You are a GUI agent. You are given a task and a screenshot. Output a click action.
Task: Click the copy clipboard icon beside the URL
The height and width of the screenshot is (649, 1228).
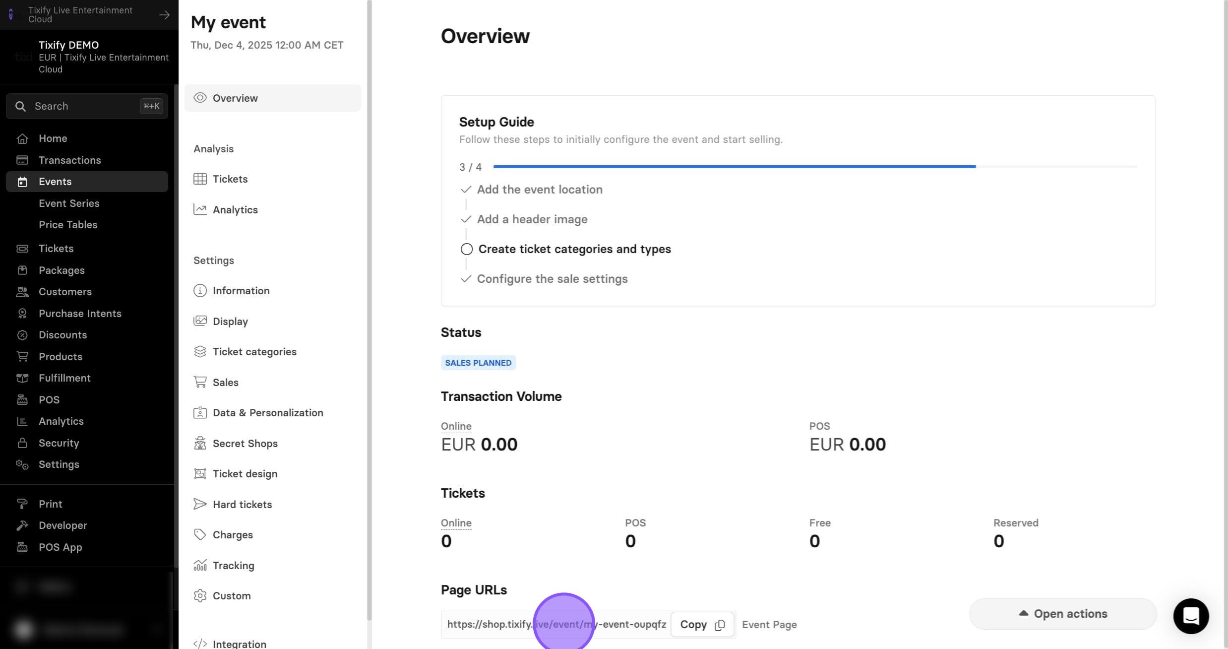point(720,625)
